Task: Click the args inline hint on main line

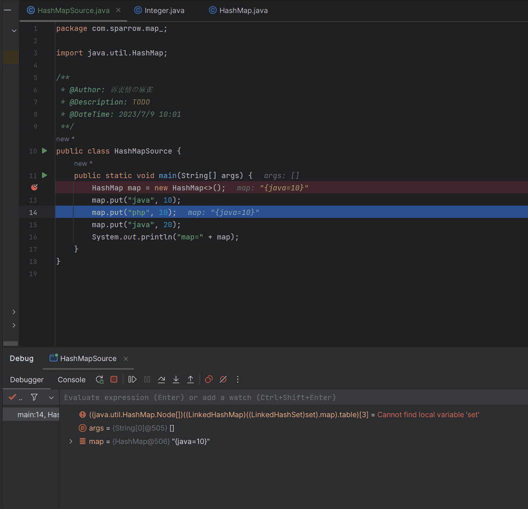Action: pyautogui.click(x=281, y=175)
